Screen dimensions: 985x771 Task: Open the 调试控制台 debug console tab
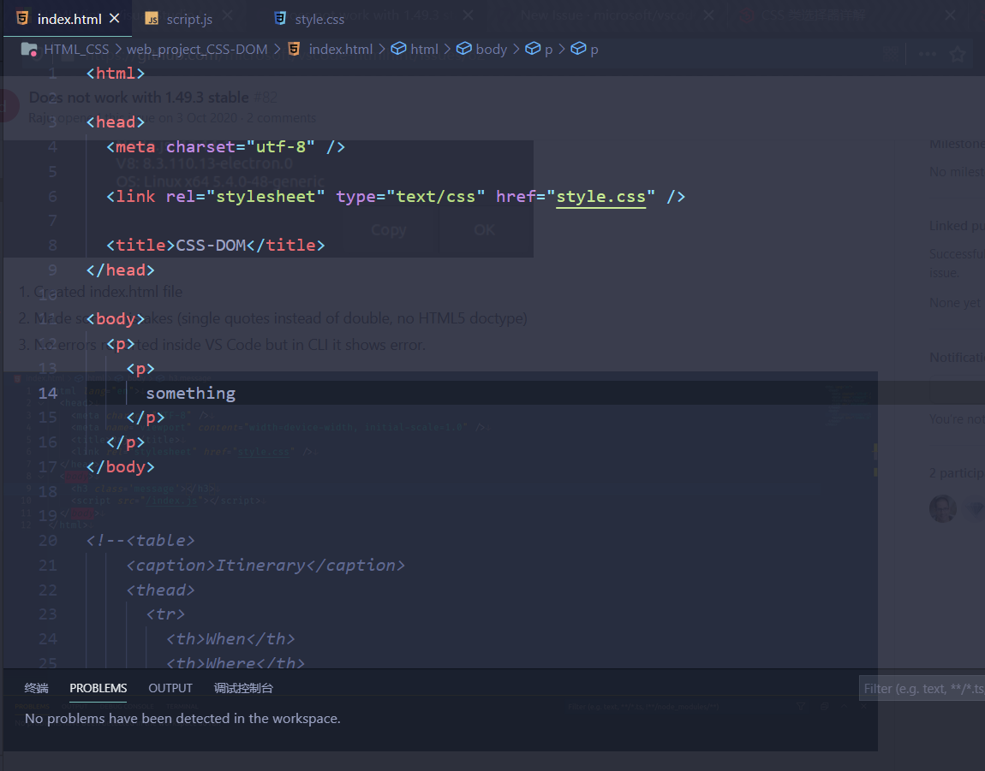pos(242,688)
